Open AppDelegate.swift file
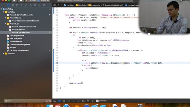Viewport: 190px width, 107px height. tap(17, 36)
